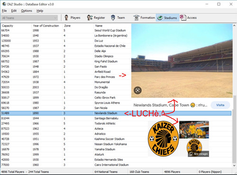Screen dimensions: 237x175
Task: Click the DkZ Studio app icon in title bar
Action: point(4,4)
